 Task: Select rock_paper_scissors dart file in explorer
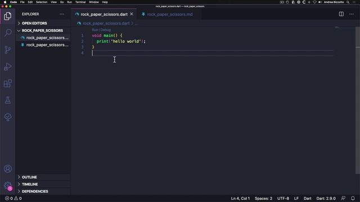click(x=43, y=38)
